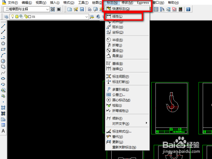Viewport: 212px width, 159px height.
Task: Open the 插入(I) menu
Action: click(55, 2)
